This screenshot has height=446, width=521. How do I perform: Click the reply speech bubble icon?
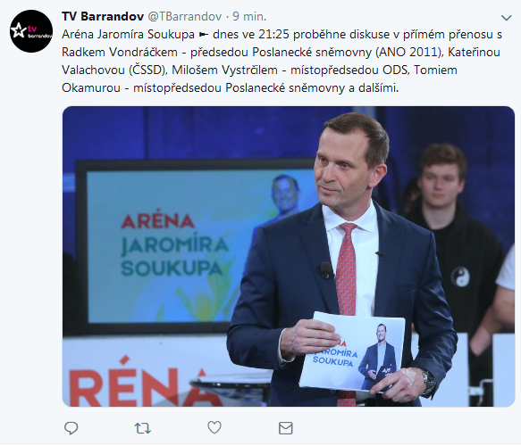(x=71, y=428)
